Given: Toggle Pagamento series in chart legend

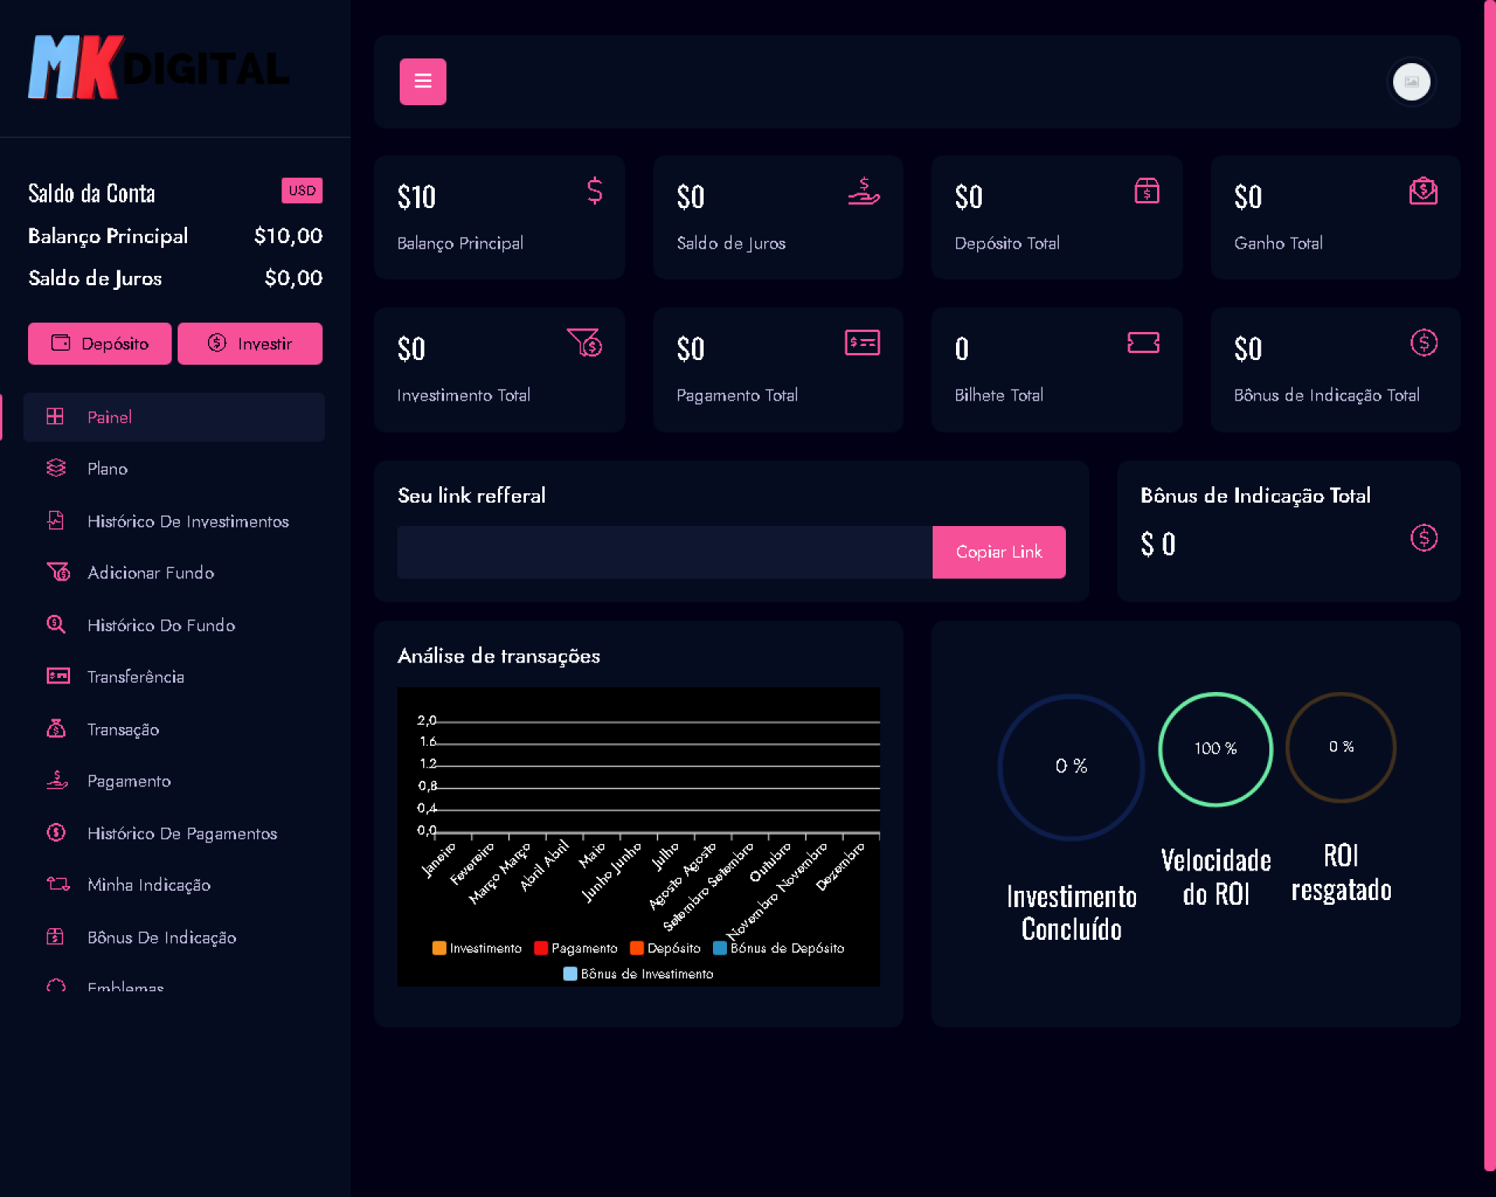Looking at the screenshot, I should pyautogui.click(x=575, y=948).
